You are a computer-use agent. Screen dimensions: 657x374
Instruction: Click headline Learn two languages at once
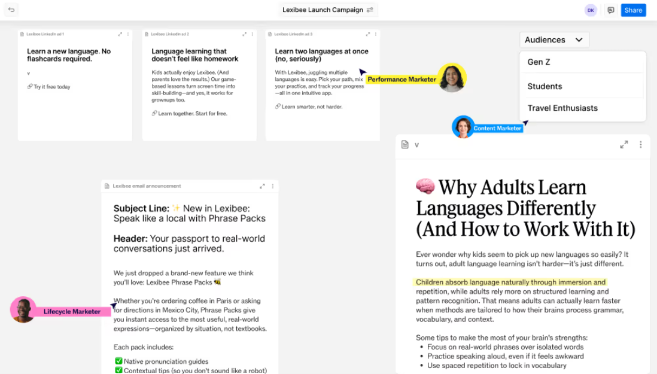click(x=321, y=55)
